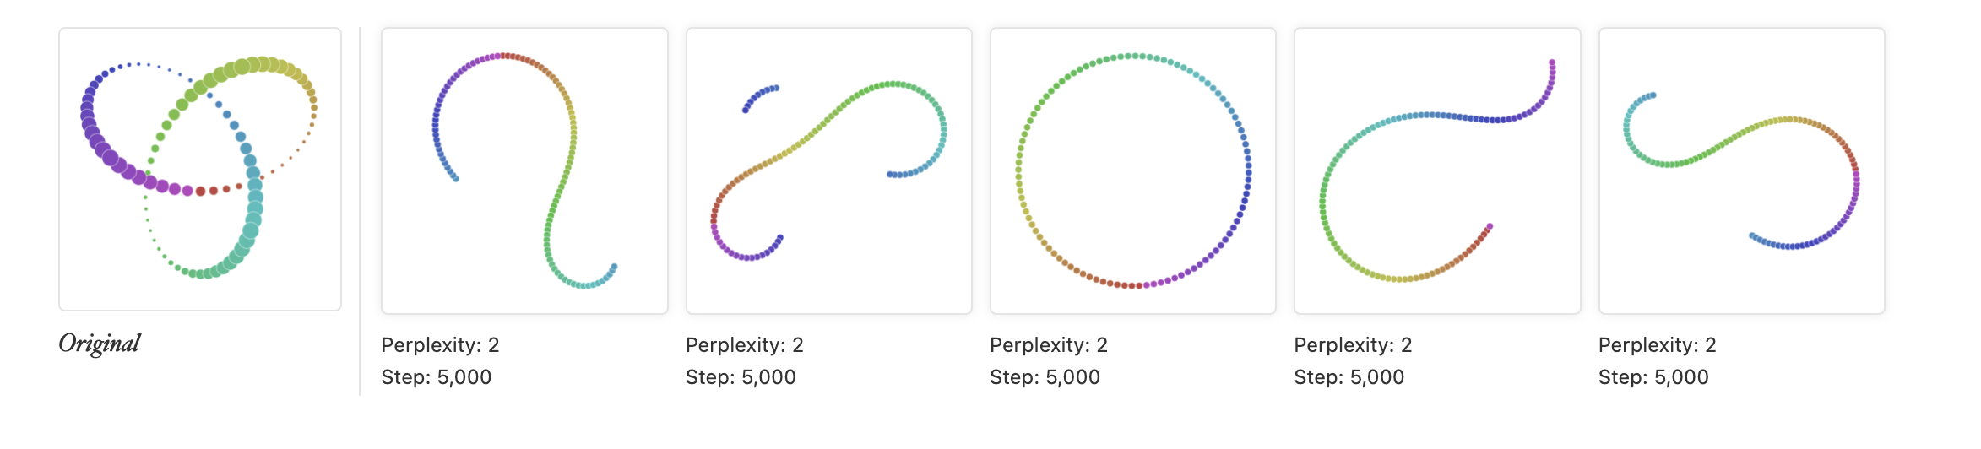Image resolution: width=1981 pixels, height=449 pixels.
Task: Click "Perplexity: 2" below the detached-arc plot
Action: tap(745, 345)
